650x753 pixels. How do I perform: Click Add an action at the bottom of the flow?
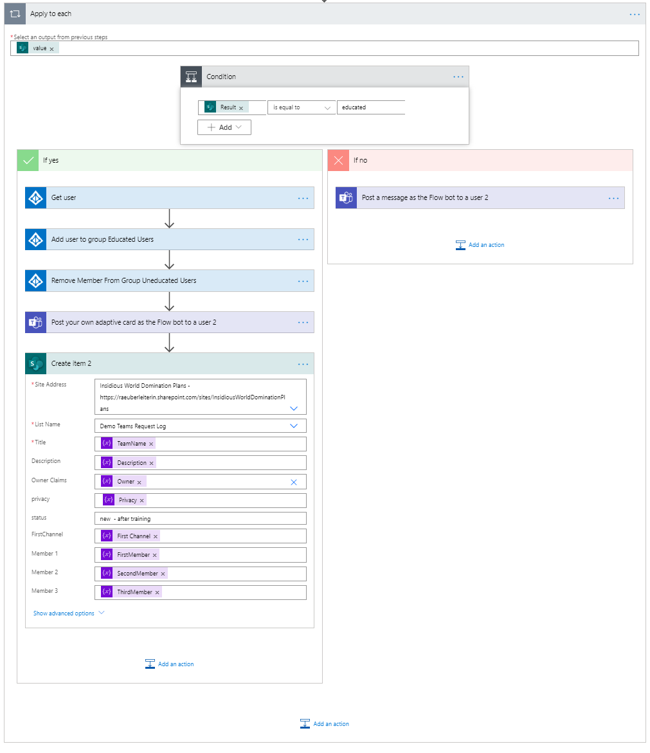324,723
